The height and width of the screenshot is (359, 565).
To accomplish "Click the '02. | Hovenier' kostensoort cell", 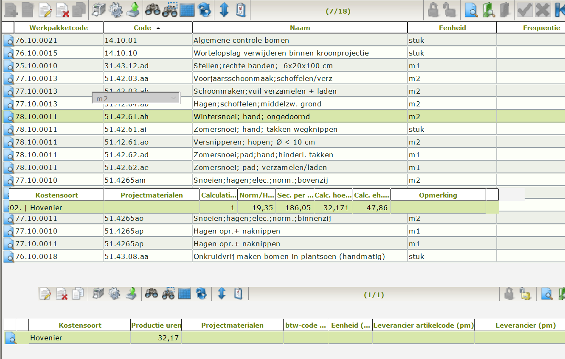I will [x=56, y=208].
